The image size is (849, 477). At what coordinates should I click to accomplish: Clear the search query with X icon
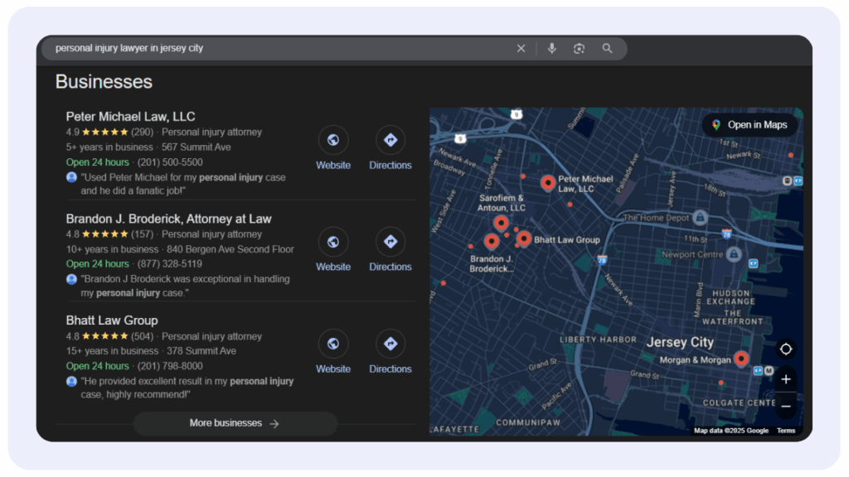tap(521, 49)
